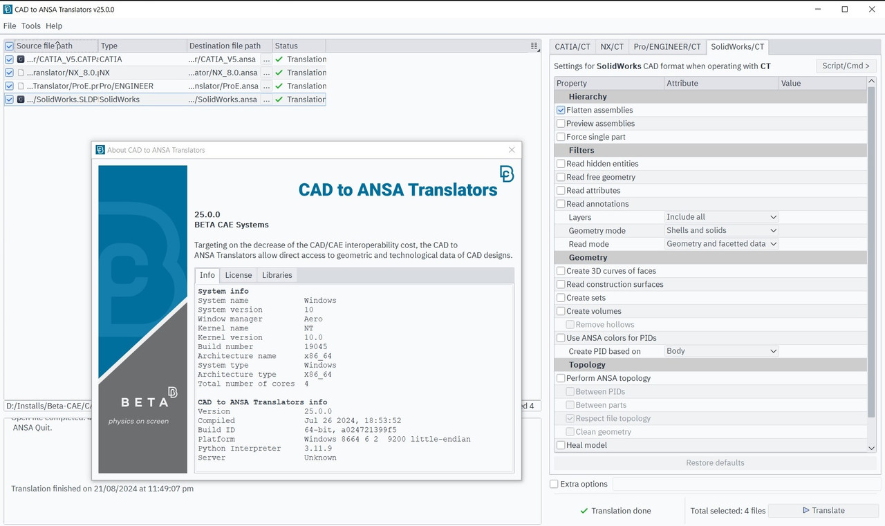Viewport: 885px width, 526px height.
Task: Click the Translate button
Action: point(823,510)
